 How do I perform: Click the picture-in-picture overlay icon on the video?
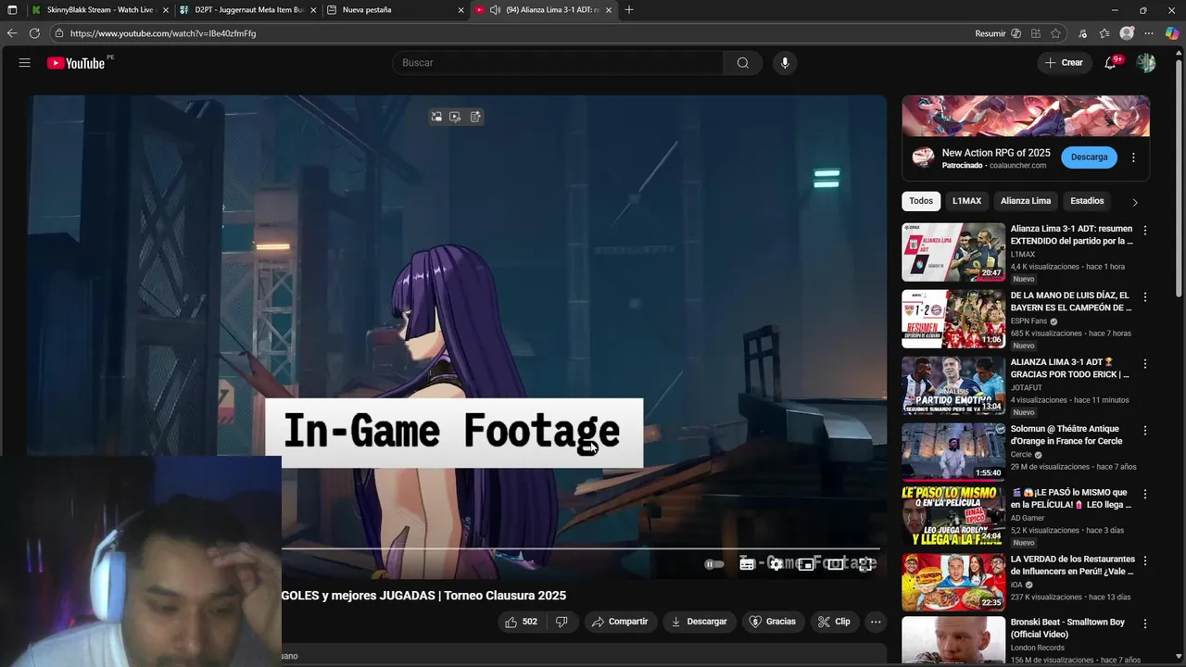click(x=436, y=117)
